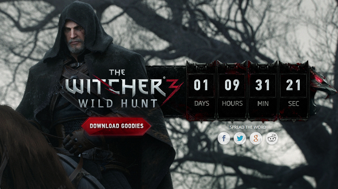Click the 21 seconds counter digits
Image resolution: width=338 pixels, height=189 pixels.
pos(294,85)
